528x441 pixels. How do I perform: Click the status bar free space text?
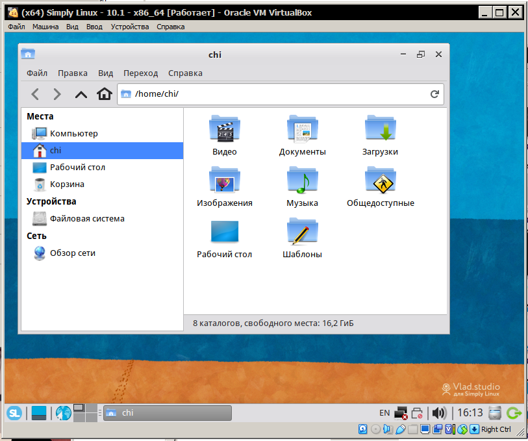[273, 323]
